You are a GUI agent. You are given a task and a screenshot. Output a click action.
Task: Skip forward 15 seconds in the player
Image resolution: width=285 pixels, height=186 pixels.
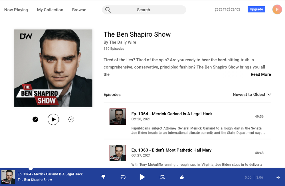point(162,177)
